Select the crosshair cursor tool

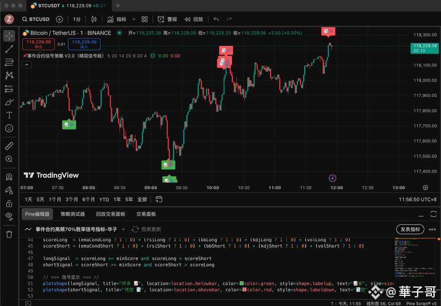click(x=9, y=36)
